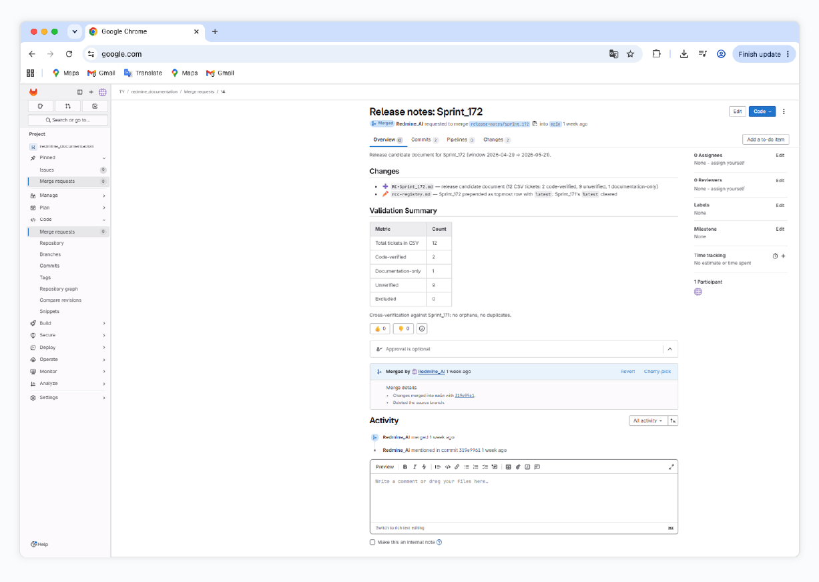
Task: Add a thumbs down reaction
Action: click(404, 328)
